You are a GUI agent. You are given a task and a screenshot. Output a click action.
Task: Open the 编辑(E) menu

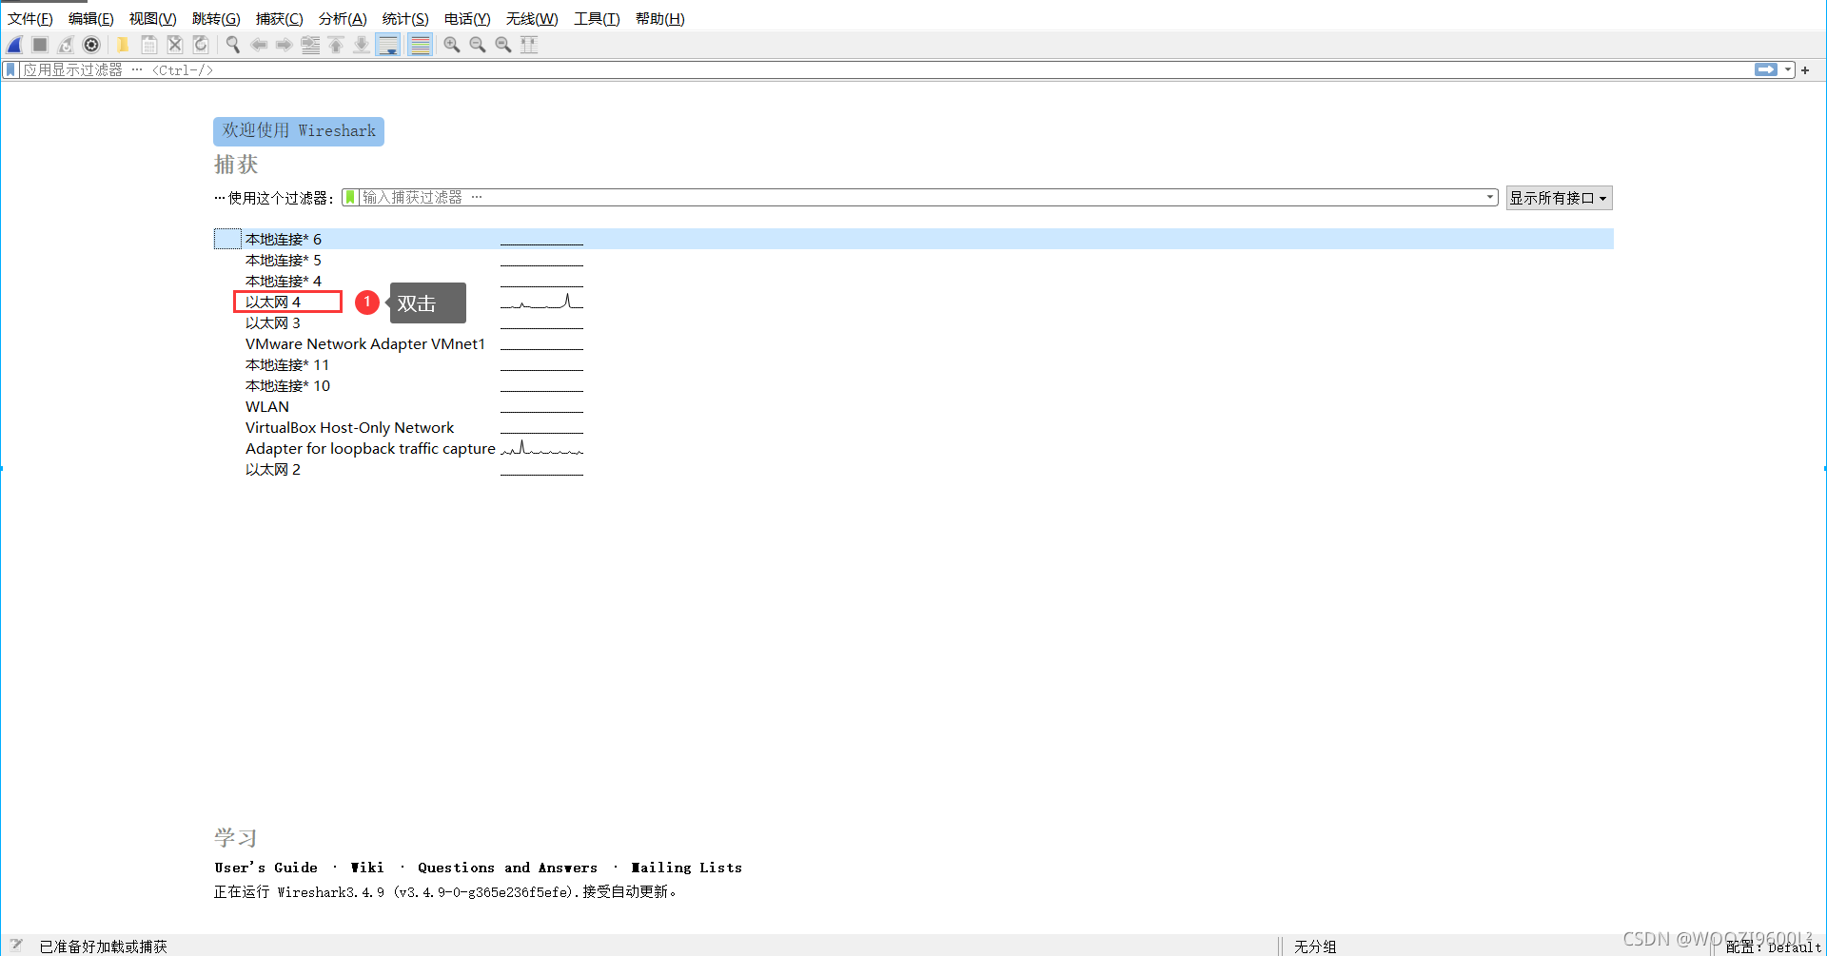tap(91, 19)
